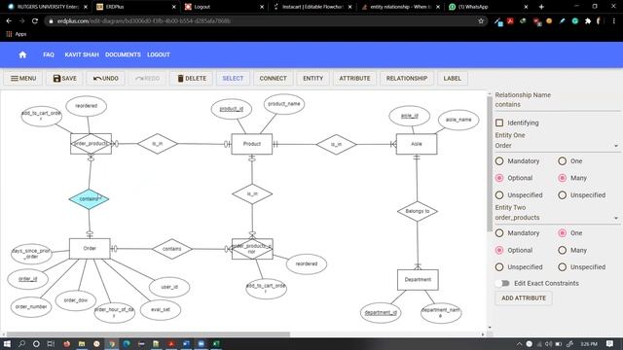
Task: Select the Product entity box
Action: (252, 144)
